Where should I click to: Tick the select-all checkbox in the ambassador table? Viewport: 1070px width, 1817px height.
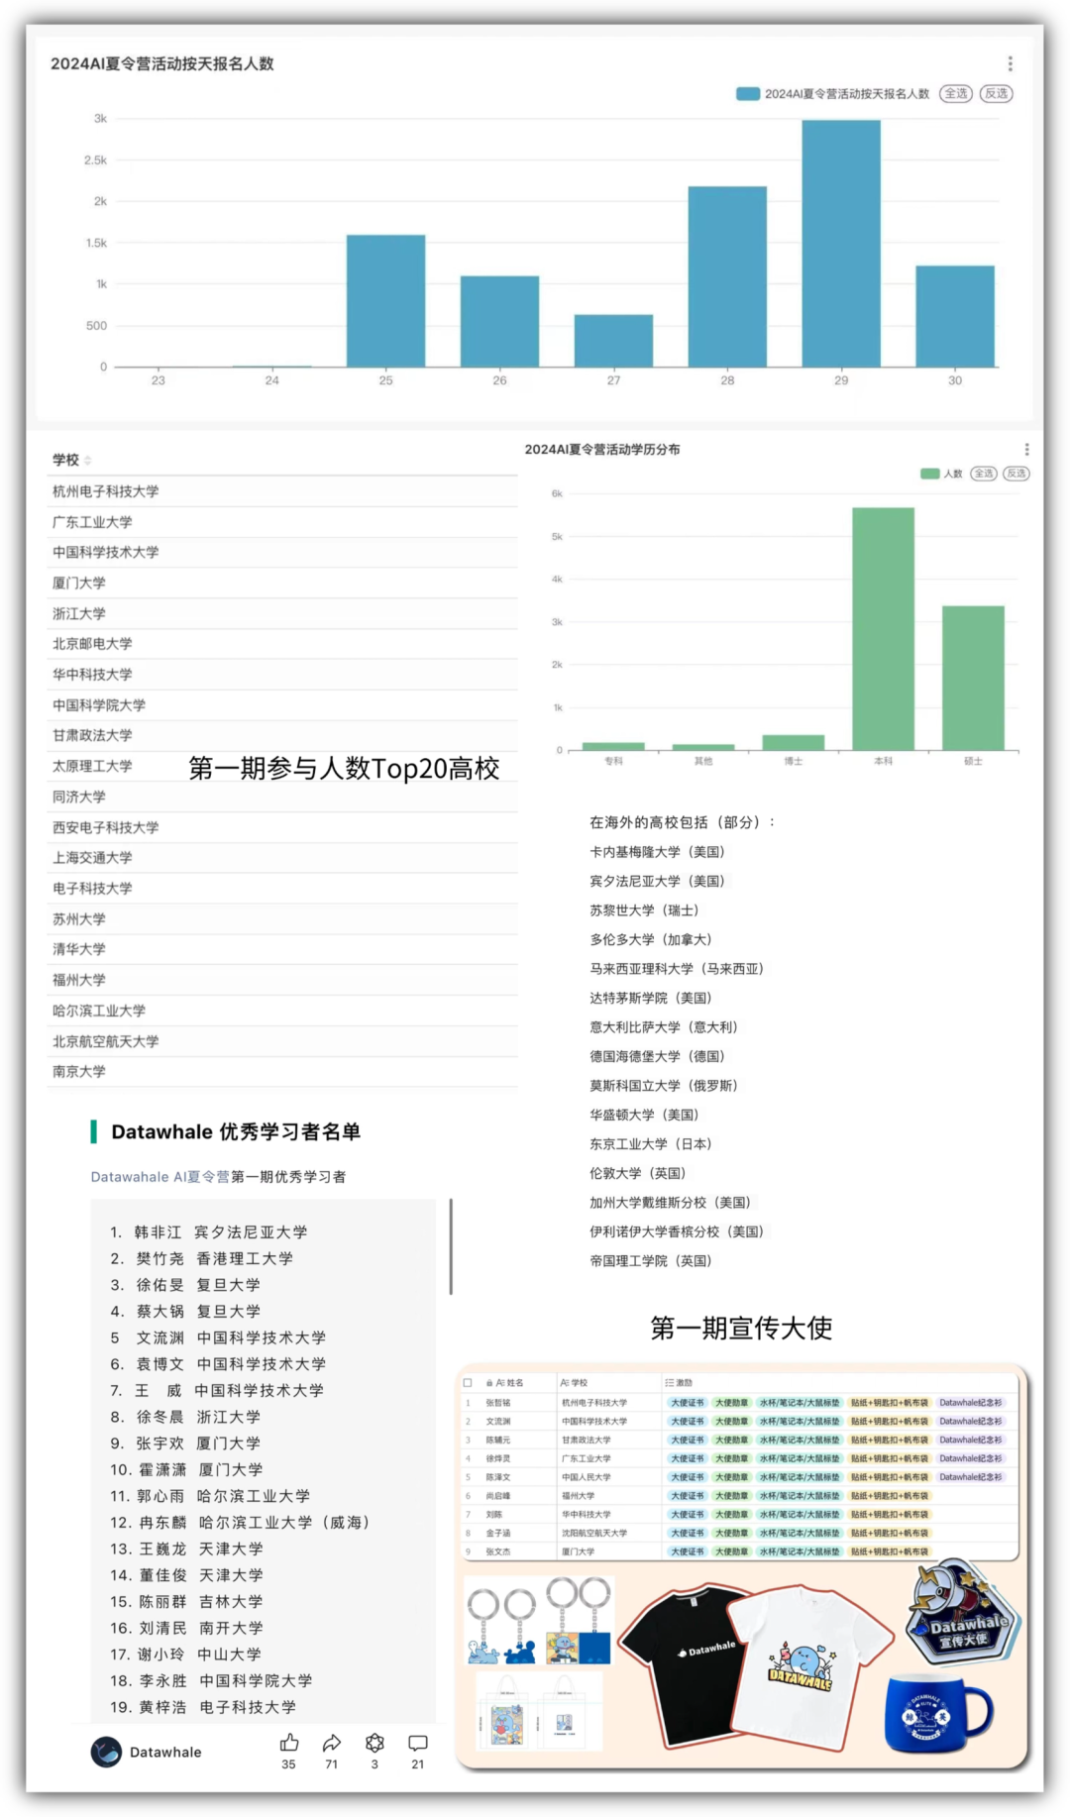(468, 1382)
